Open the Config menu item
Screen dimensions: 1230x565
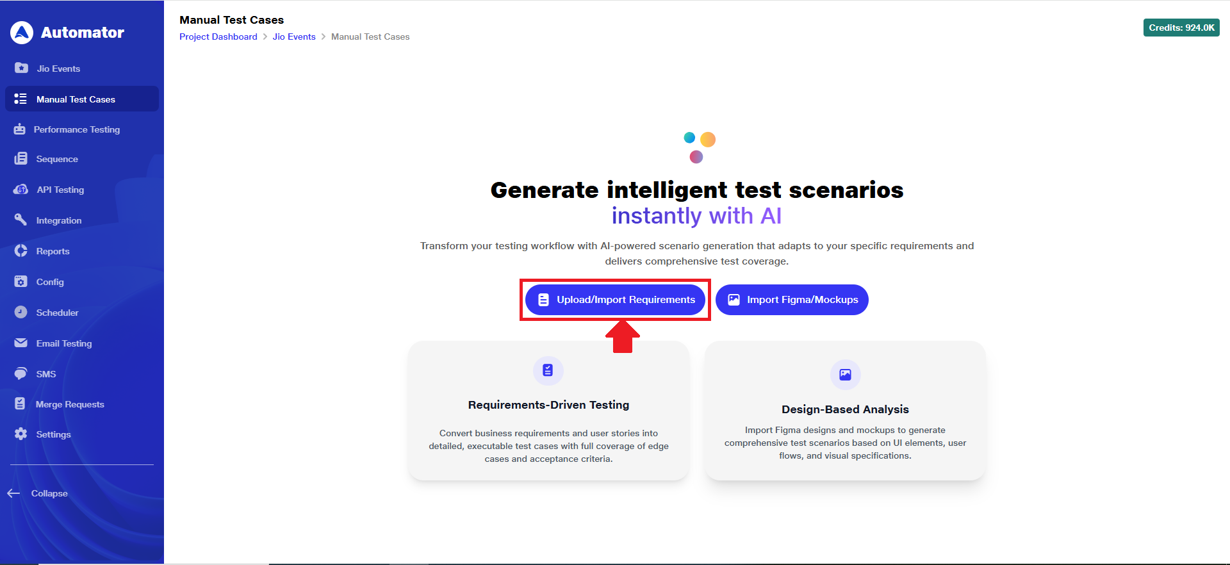click(x=50, y=282)
